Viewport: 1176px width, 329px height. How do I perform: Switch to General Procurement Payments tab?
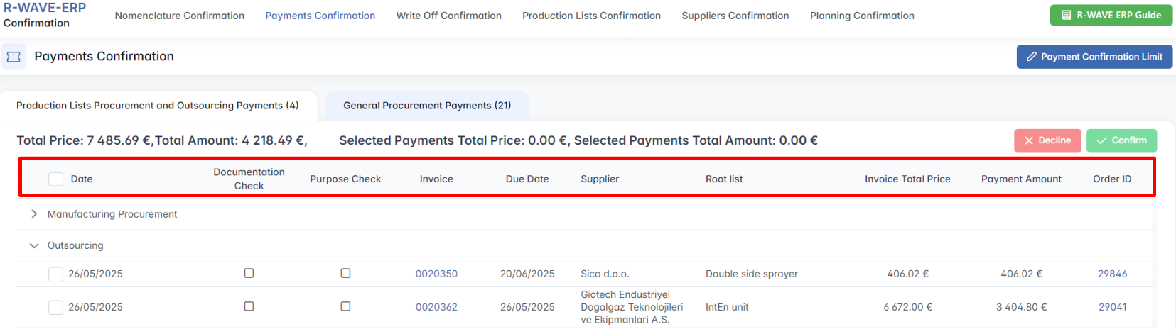point(427,106)
